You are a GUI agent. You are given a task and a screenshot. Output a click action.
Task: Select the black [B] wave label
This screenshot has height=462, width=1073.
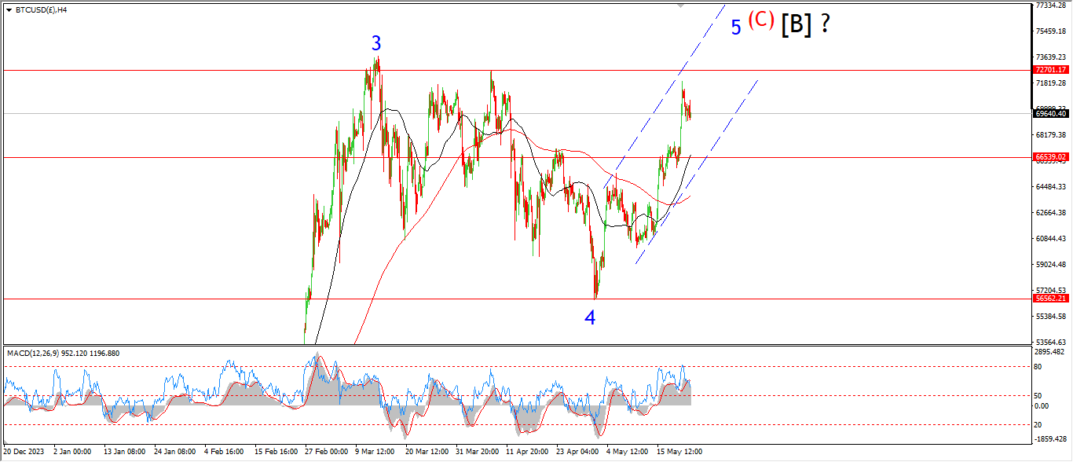(796, 24)
